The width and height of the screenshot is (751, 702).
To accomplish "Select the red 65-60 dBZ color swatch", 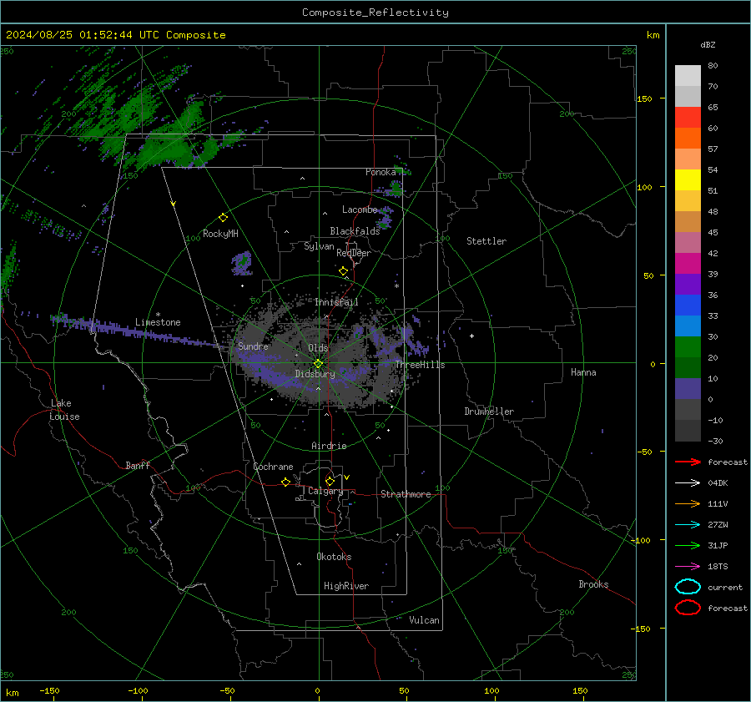I will pos(688,118).
